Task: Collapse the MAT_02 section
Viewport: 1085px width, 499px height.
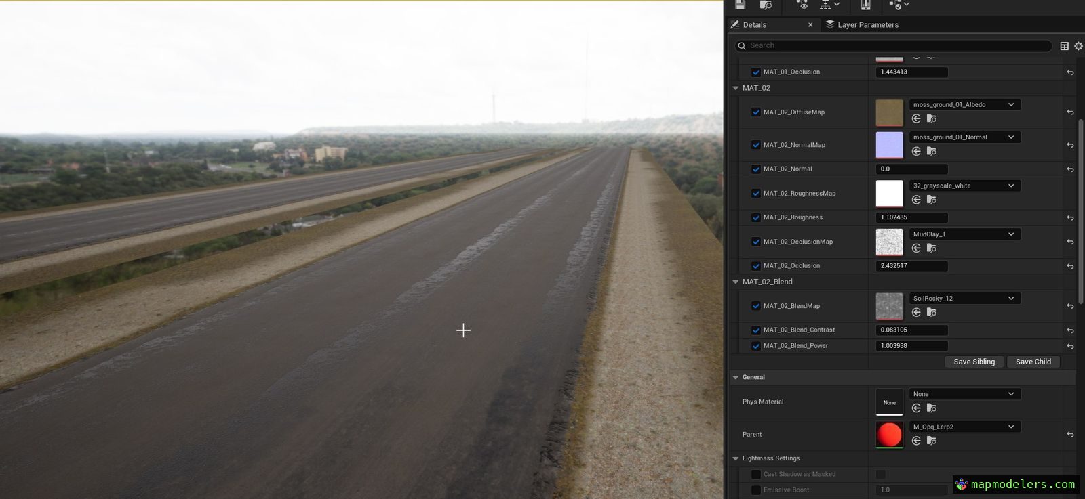Action: (x=736, y=88)
